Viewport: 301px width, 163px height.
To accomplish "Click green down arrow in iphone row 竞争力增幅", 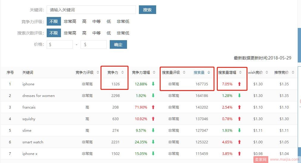I will coord(153,84).
